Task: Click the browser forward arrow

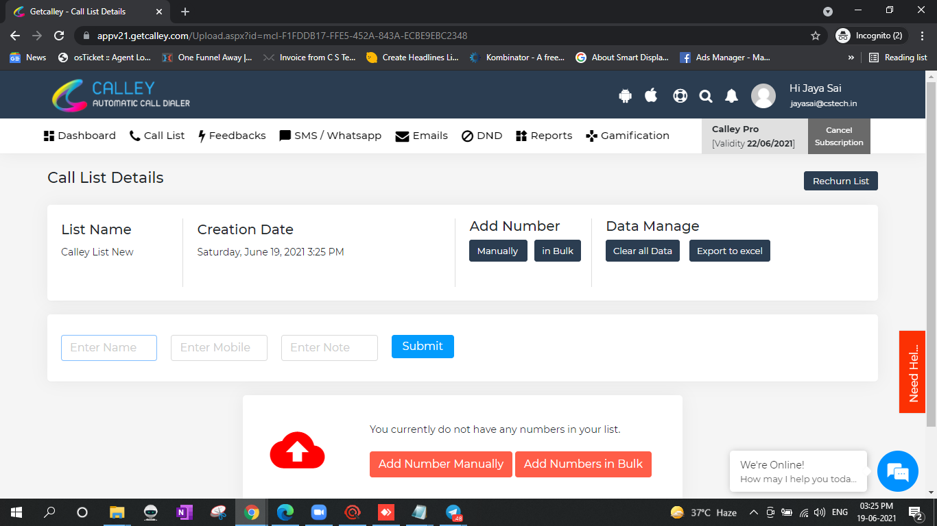Action: [37, 36]
